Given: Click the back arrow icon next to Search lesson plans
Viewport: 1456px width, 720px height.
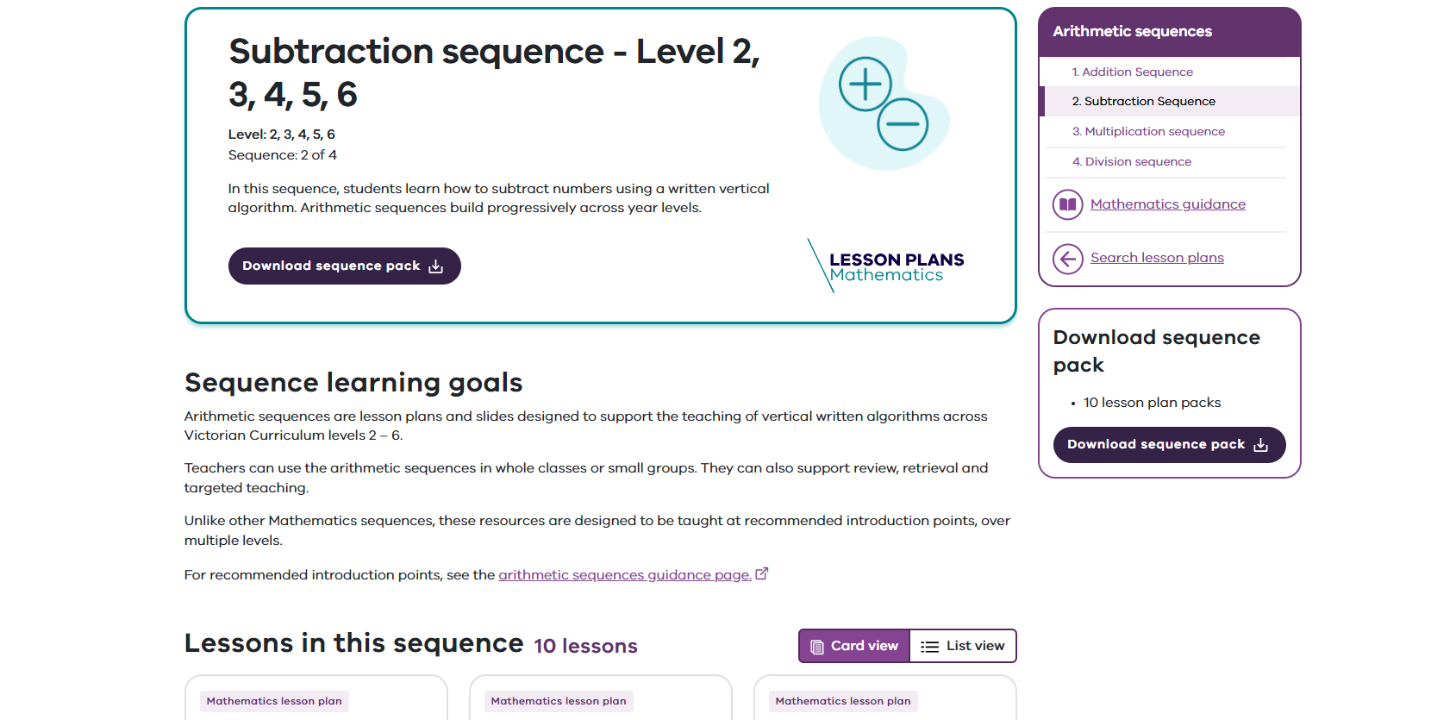Looking at the screenshot, I should coord(1067,259).
